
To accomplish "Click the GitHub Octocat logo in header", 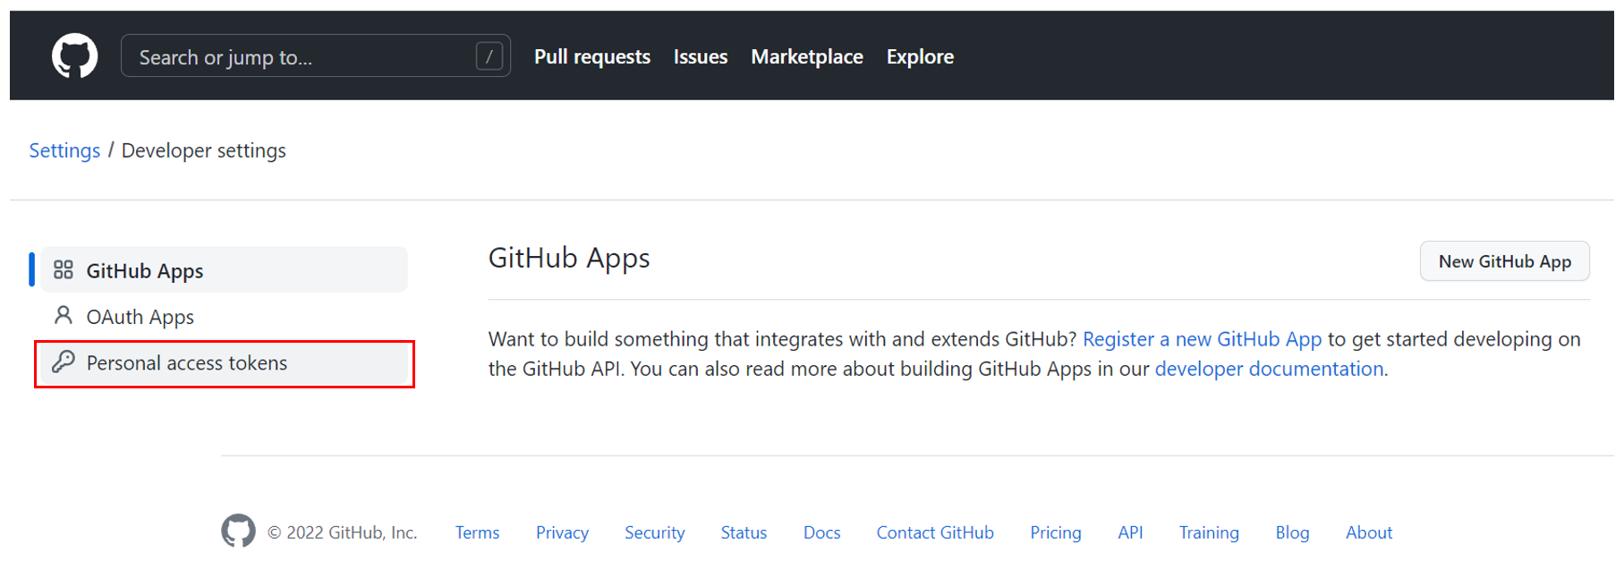I will pyautogui.click(x=74, y=56).
